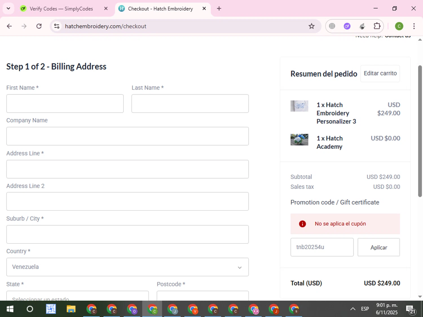Open the notifications center with 21 badge

411,309
